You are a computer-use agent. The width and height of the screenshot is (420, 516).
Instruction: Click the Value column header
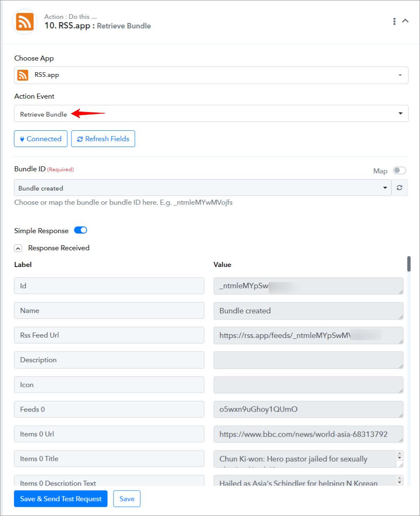click(222, 264)
